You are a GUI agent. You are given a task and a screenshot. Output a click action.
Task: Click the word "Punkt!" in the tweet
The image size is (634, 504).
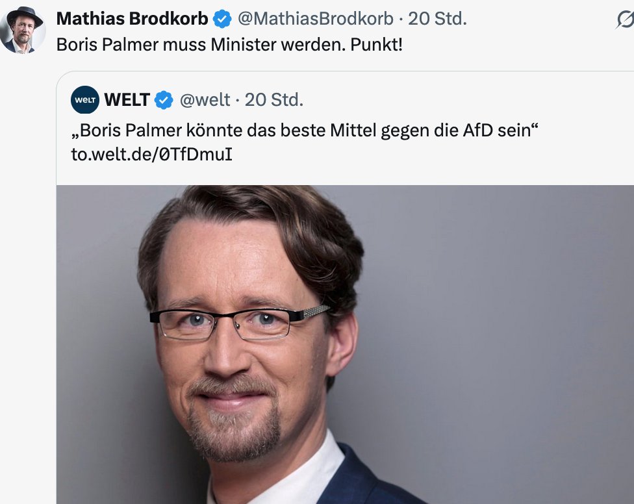pyautogui.click(x=377, y=45)
